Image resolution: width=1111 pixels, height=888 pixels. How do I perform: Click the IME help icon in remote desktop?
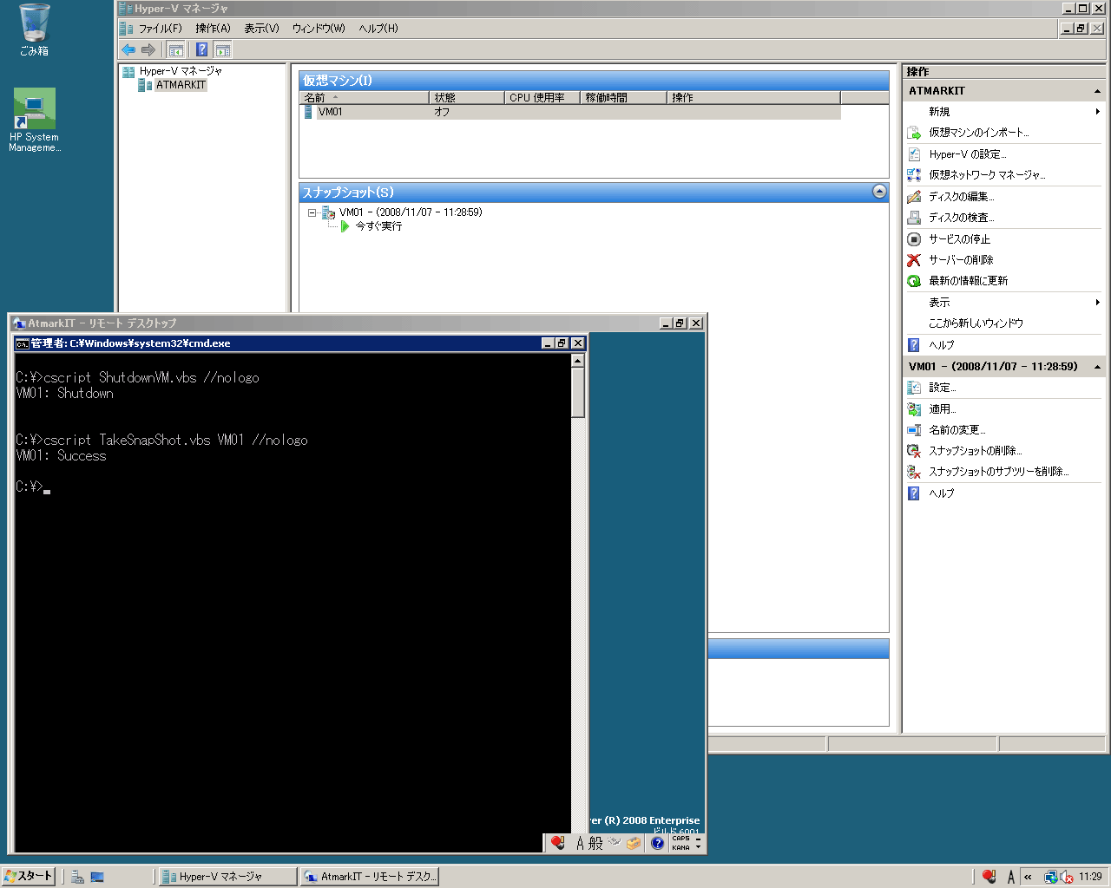point(657,843)
